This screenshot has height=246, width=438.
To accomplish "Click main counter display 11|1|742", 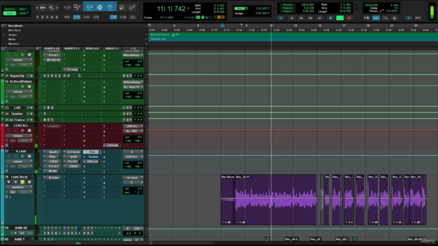I will (171, 9).
